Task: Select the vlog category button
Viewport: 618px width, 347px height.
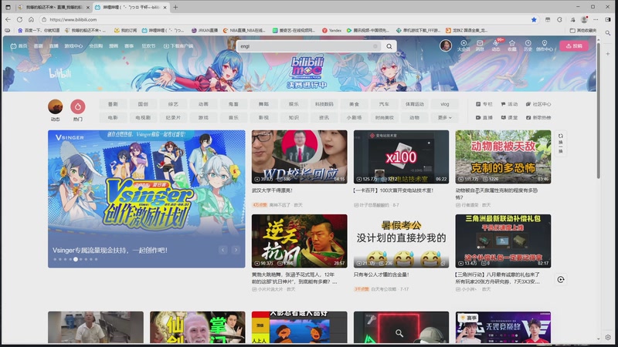Action: click(x=445, y=104)
